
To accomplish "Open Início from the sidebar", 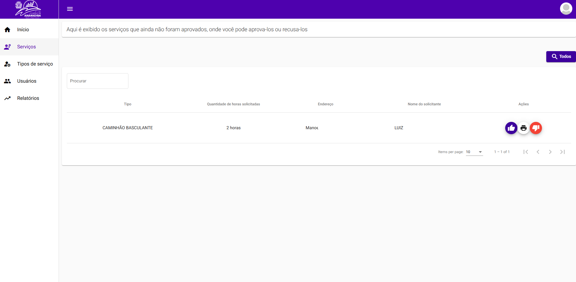I will [x=29, y=30].
